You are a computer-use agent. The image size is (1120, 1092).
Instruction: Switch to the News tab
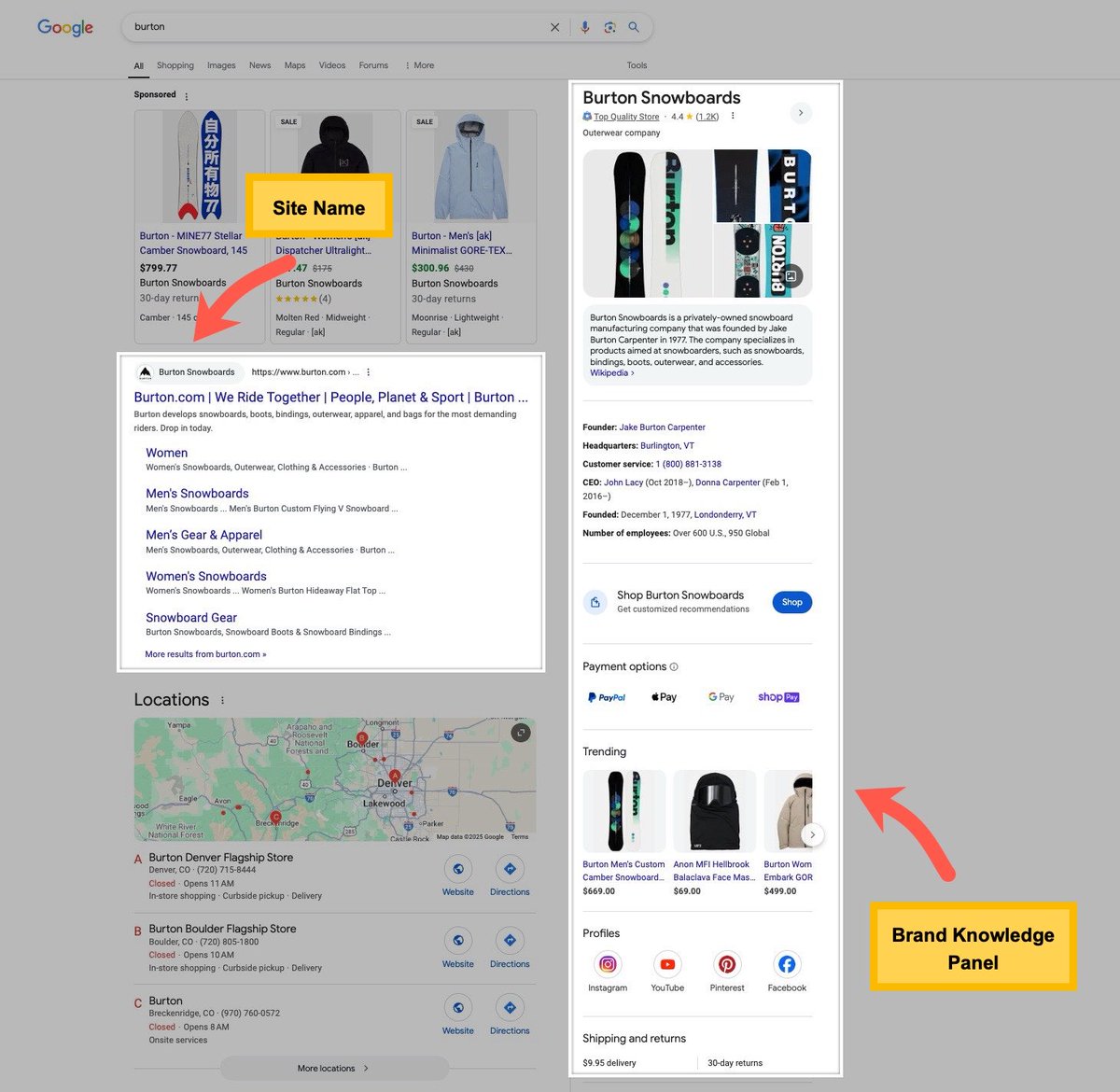point(260,65)
